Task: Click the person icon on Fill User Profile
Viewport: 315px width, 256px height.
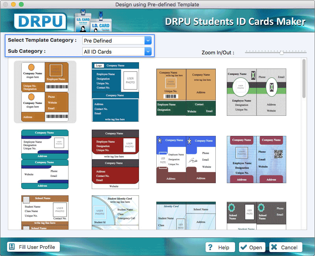Action: pyautogui.click(x=12, y=247)
